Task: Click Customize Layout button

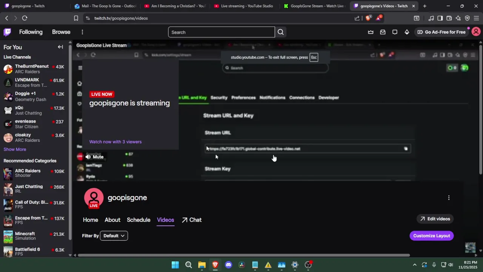Action: (431, 236)
